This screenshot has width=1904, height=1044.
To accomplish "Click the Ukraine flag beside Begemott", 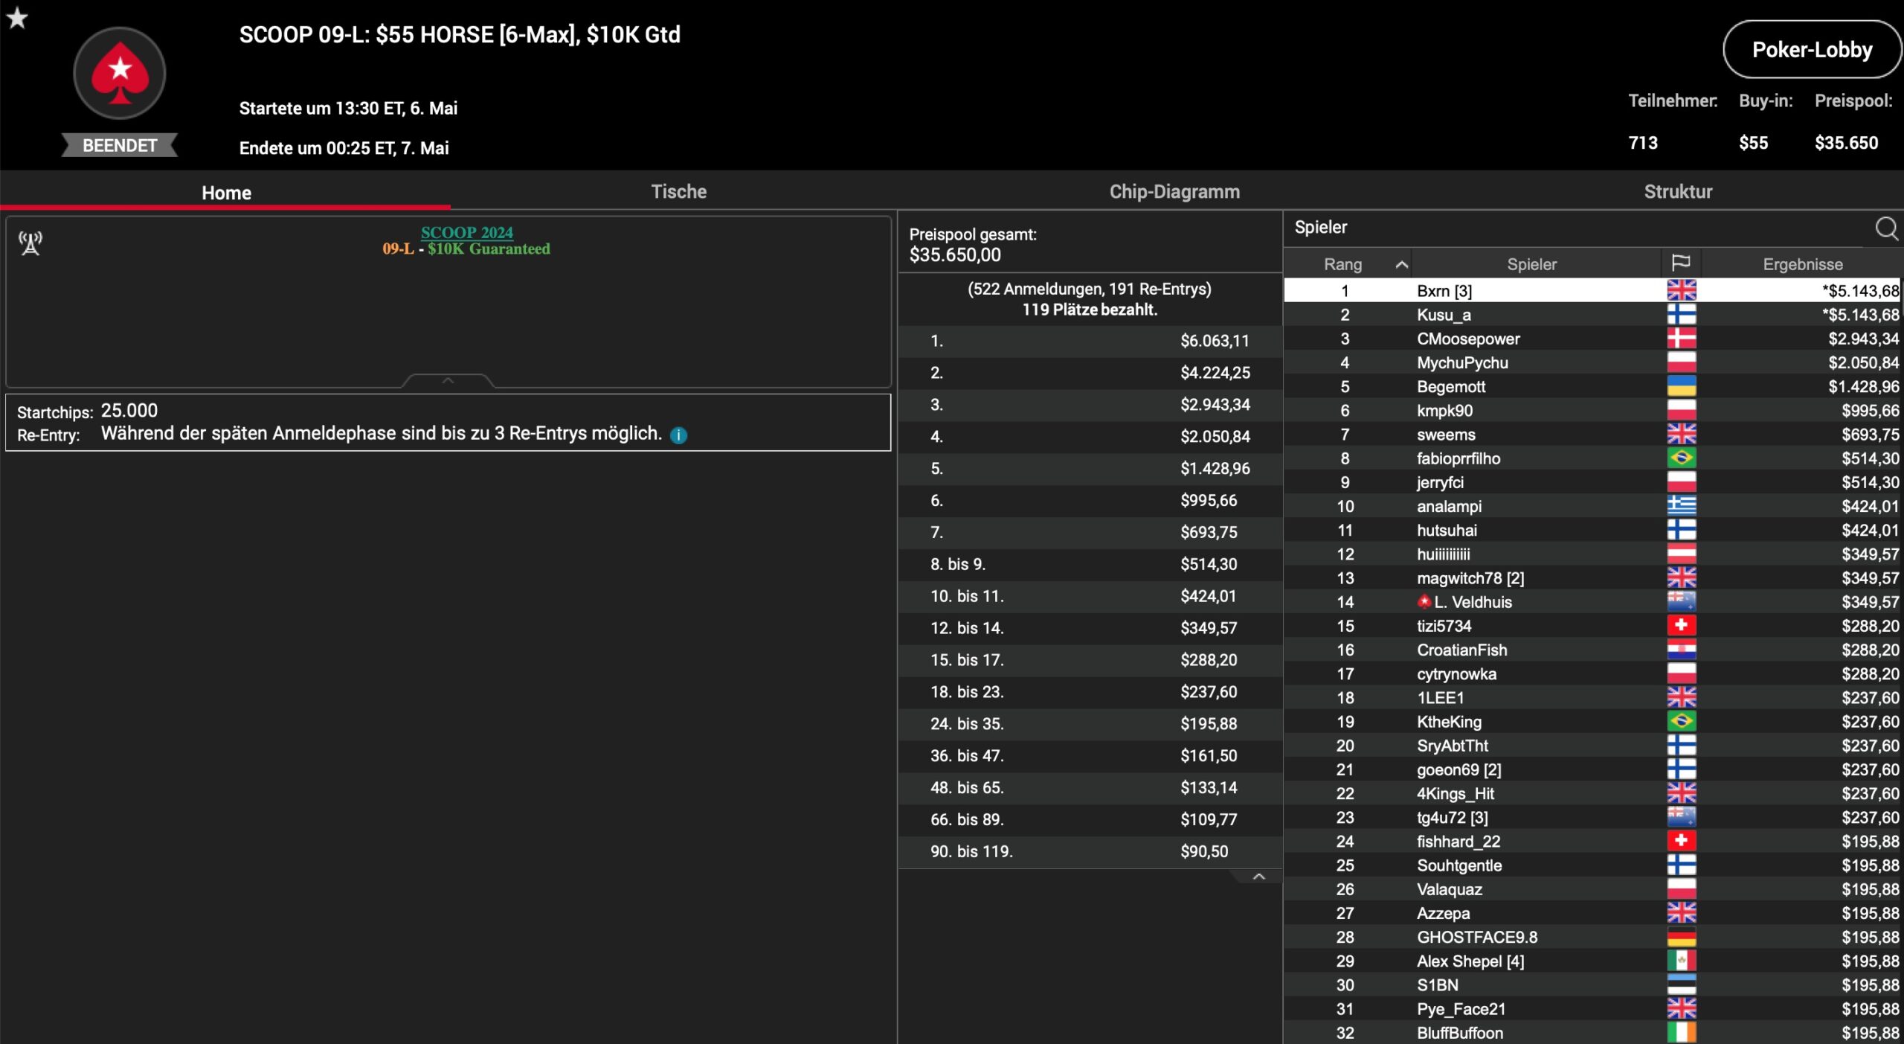I will click(x=1681, y=385).
